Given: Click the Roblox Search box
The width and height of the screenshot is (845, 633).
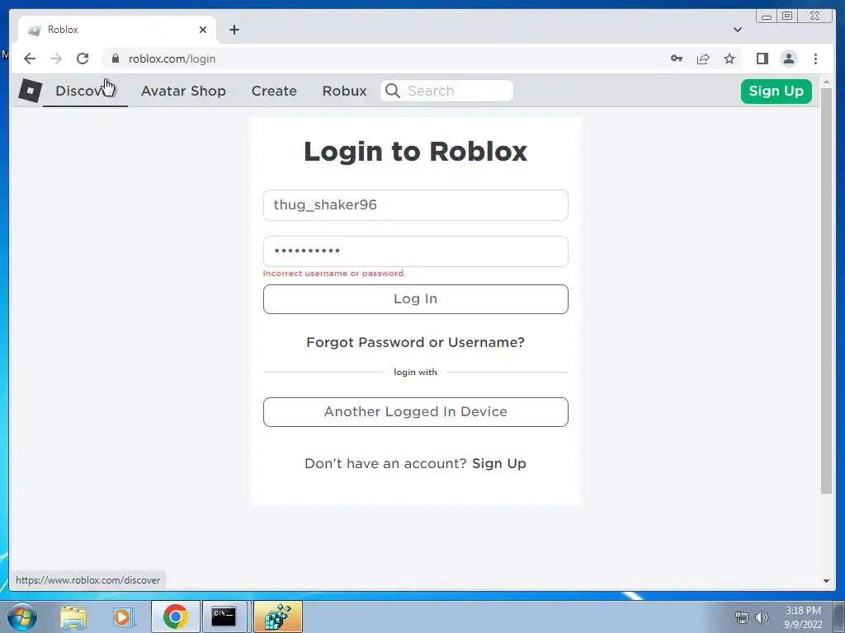Looking at the screenshot, I should pyautogui.click(x=446, y=91).
